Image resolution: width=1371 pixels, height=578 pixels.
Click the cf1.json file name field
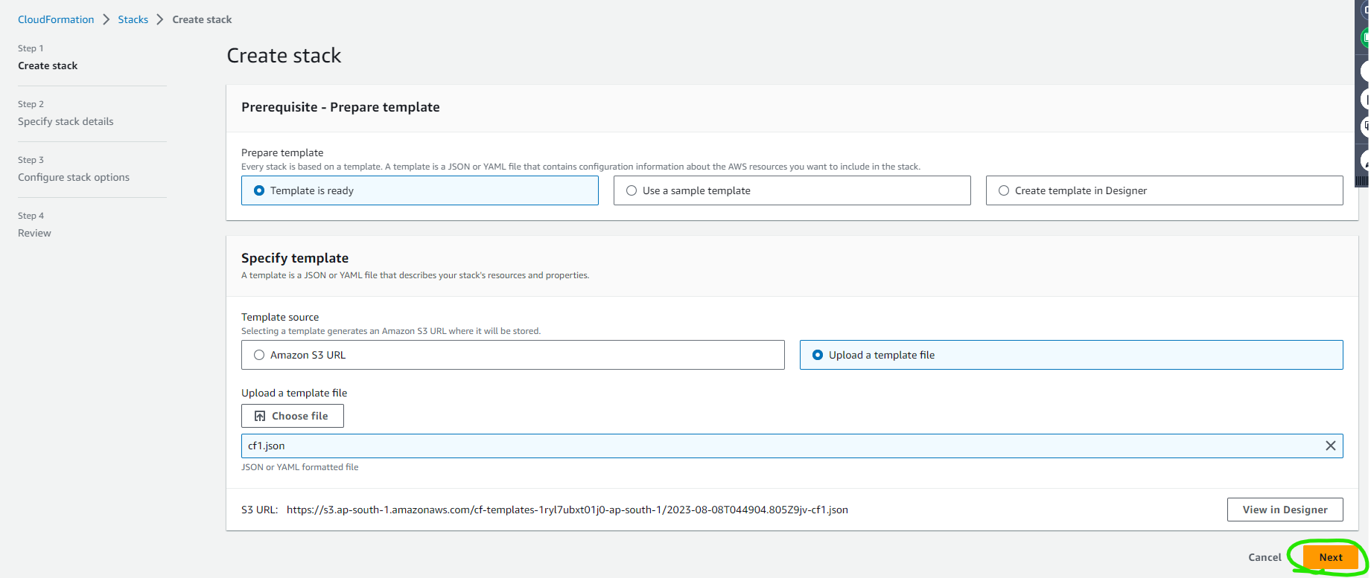[792, 446]
